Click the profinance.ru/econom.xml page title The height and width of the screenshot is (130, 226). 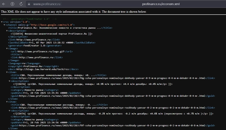click(x=161, y=4)
